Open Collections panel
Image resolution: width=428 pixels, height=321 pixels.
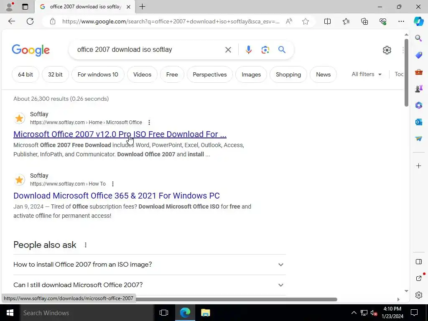tap(364, 21)
